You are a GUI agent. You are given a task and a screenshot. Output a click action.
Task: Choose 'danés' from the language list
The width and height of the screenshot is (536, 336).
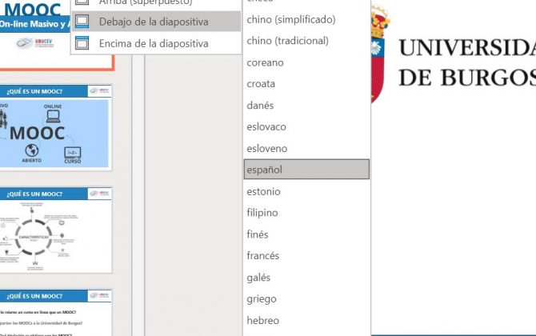click(x=306, y=106)
